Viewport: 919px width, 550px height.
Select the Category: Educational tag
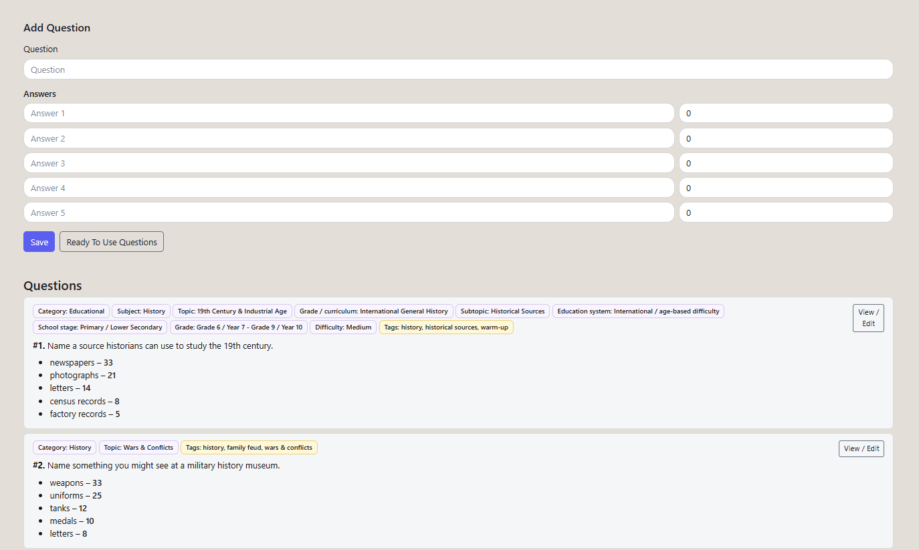[71, 311]
